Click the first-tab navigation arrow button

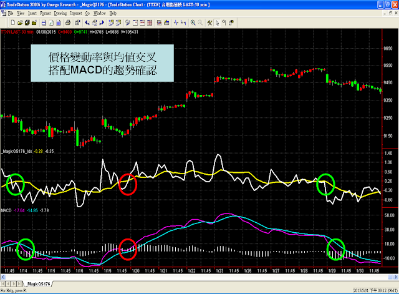click(x=3, y=283)
